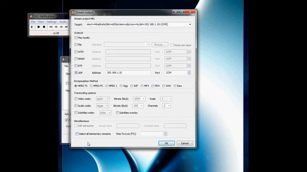The image size is (307, 172).
Task: Click the VLC cone icon in Stream output title bar
Action: click(x=73, y=12)
